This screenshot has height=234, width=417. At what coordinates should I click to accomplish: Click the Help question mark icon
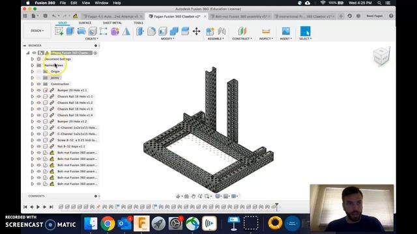coord(391,16)
